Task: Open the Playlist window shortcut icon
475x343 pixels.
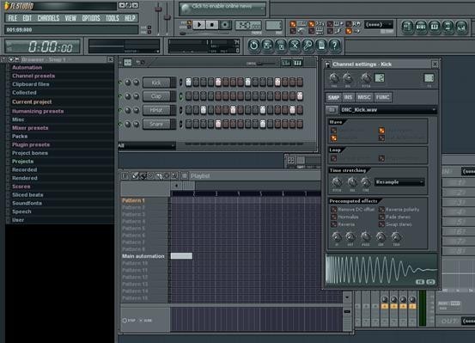Action: click(408, 27)
